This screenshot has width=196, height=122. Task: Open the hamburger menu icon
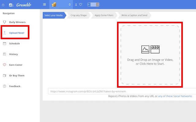click(44, 5)
